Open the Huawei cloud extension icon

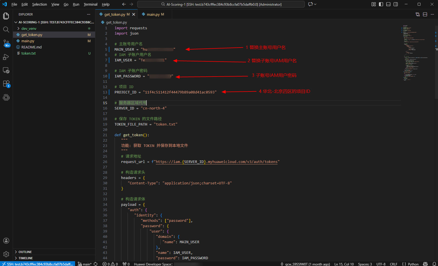coord(6,97)
